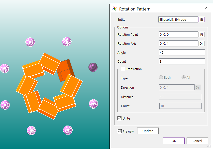Click the Dir button beside Rotation Axis
The image size is (213, 149).
202,43
